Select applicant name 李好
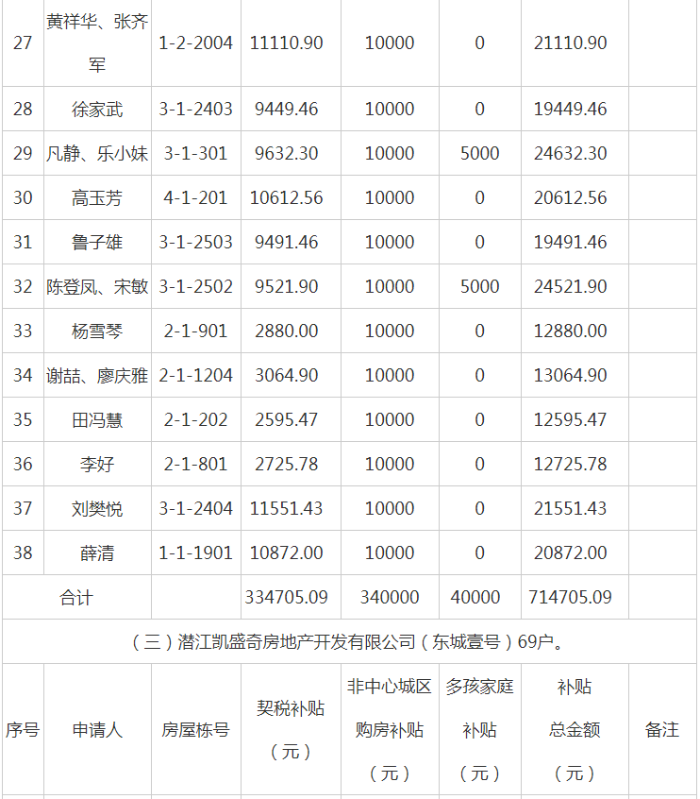This screenshot has width=700, height=799. [97, 465]
